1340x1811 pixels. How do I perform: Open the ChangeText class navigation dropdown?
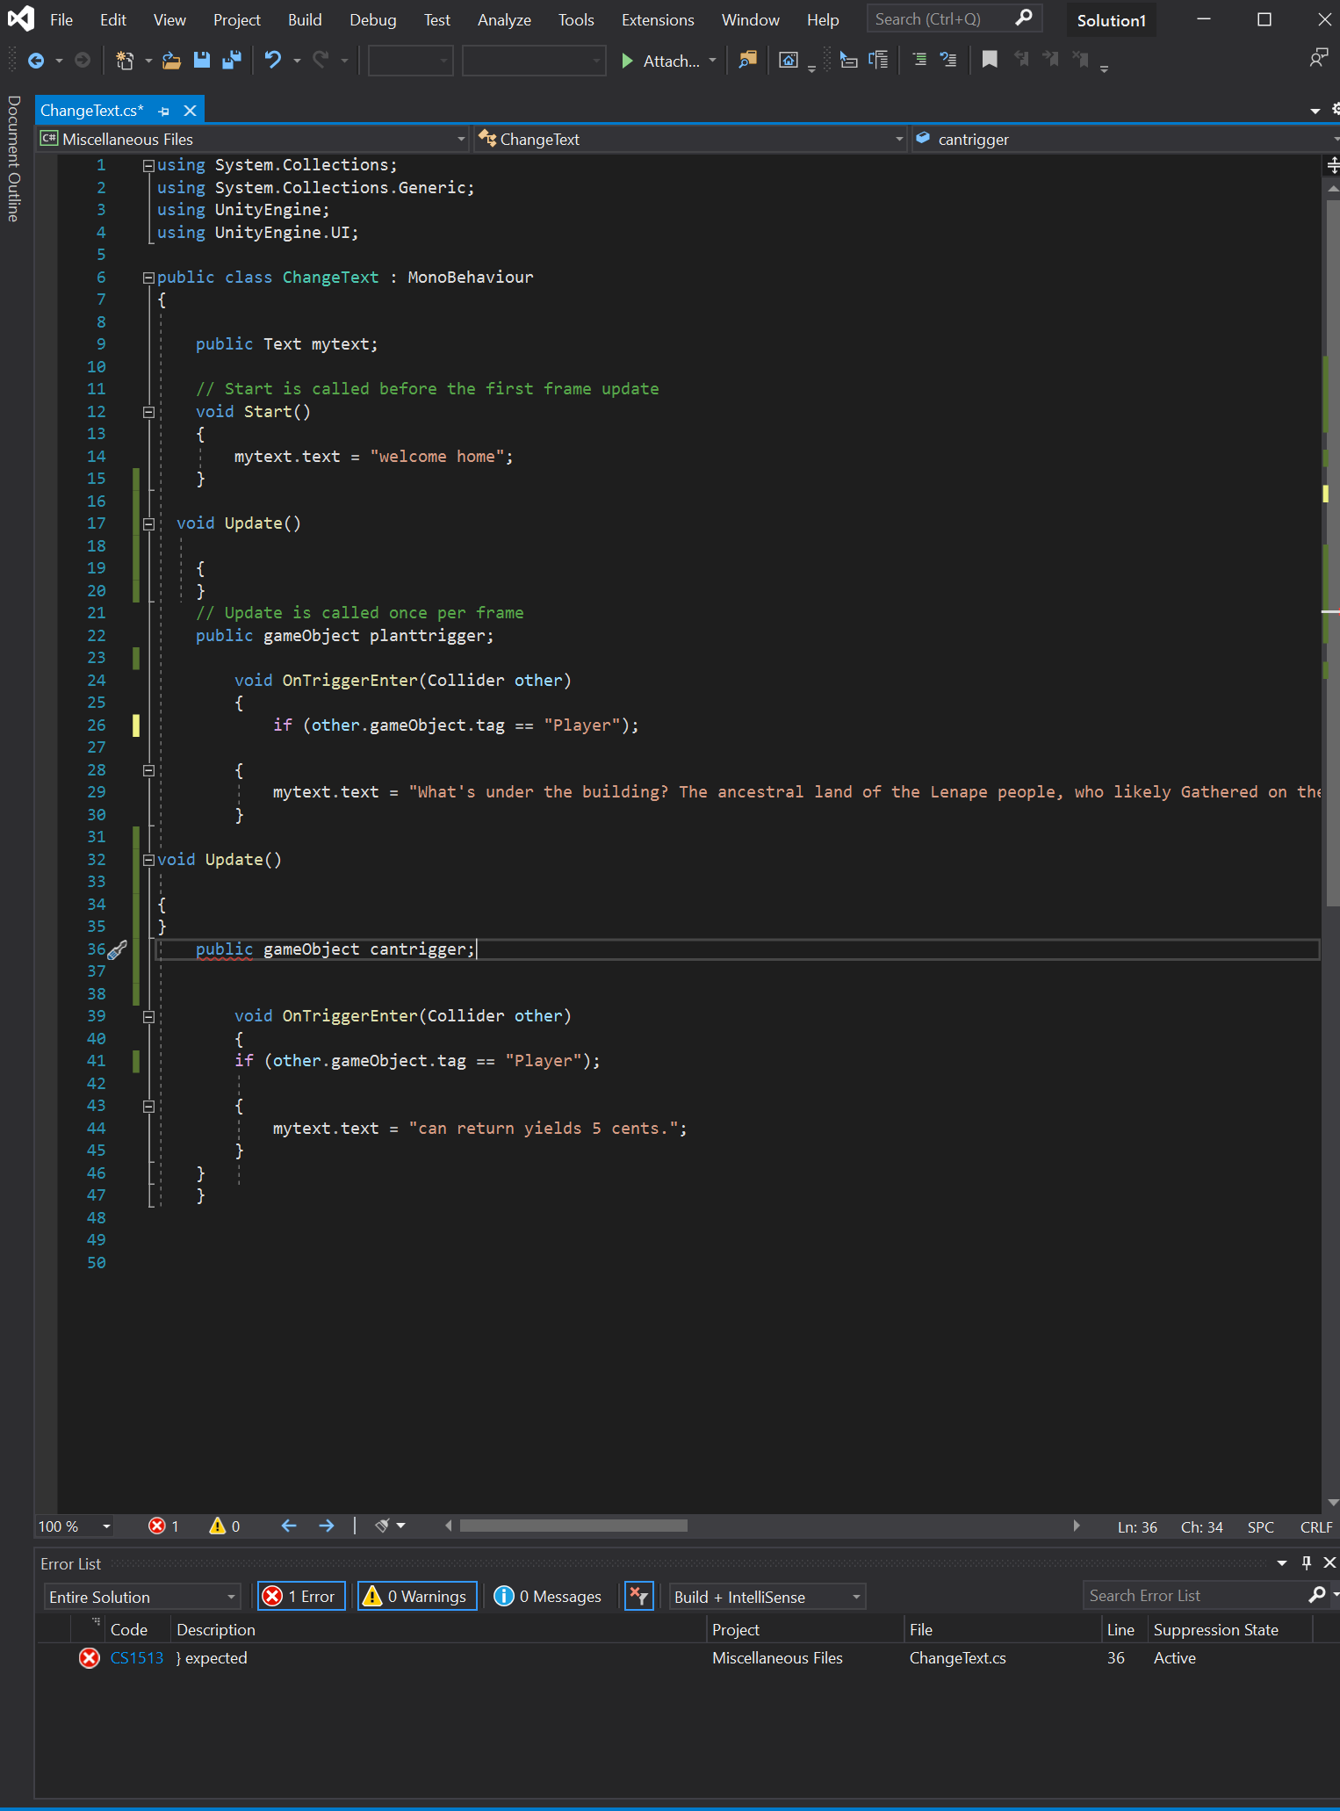(690, 139)
